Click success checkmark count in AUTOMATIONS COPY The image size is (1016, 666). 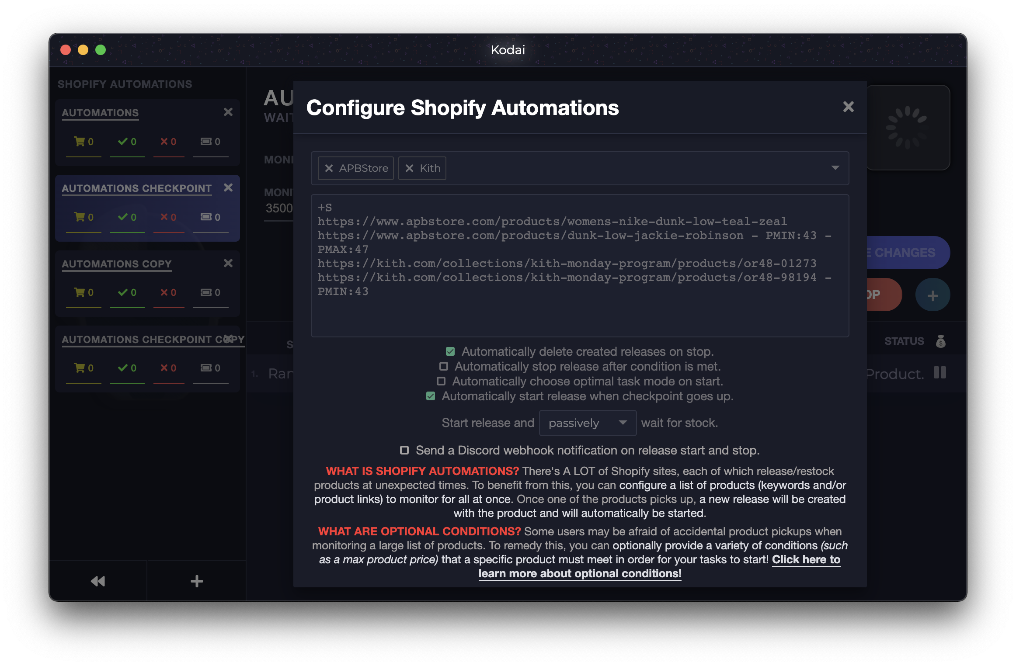coord(127,292)
